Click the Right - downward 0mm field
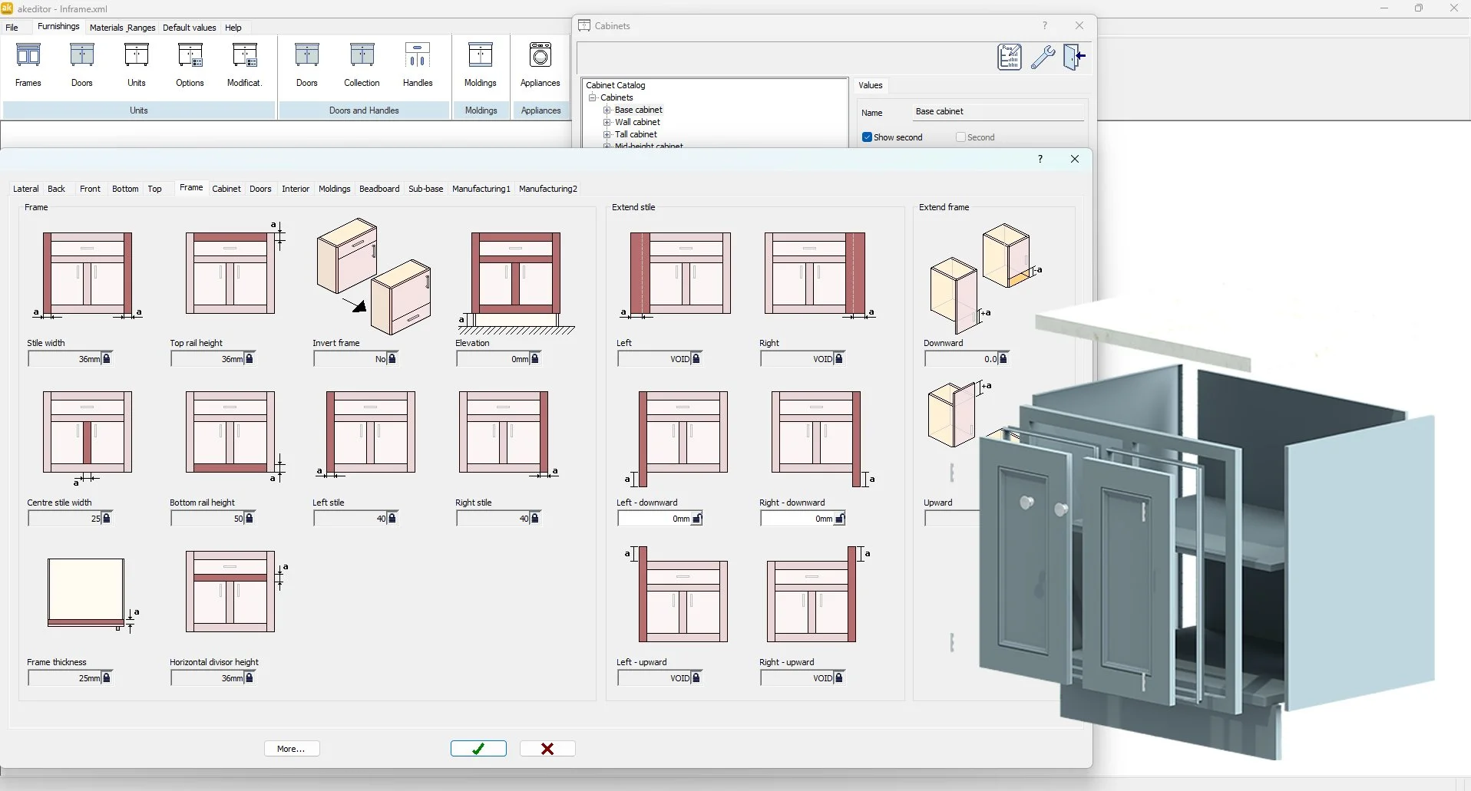The image size is (1471, 791). point(798,519)
